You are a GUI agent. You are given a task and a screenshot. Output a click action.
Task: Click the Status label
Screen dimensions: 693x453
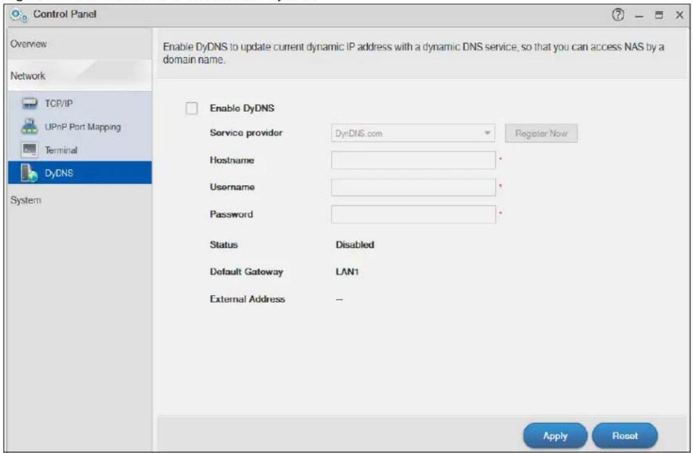223,245
